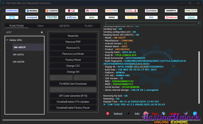This screenshot has height=124, width=203.
Task: Select SM-A057G model in list
Action: pyautogui.click(x=18, y=55)
